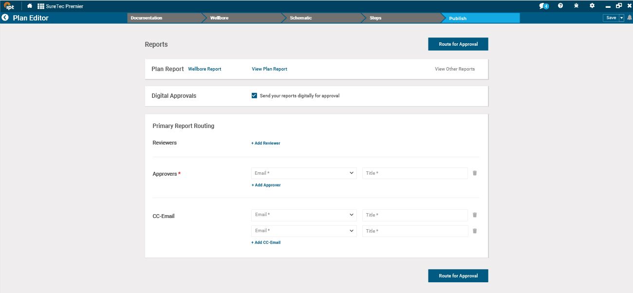Open the SureTec Premier apps grid
The height and width of the screenshot is (293, 633).
tap(41, 6)
